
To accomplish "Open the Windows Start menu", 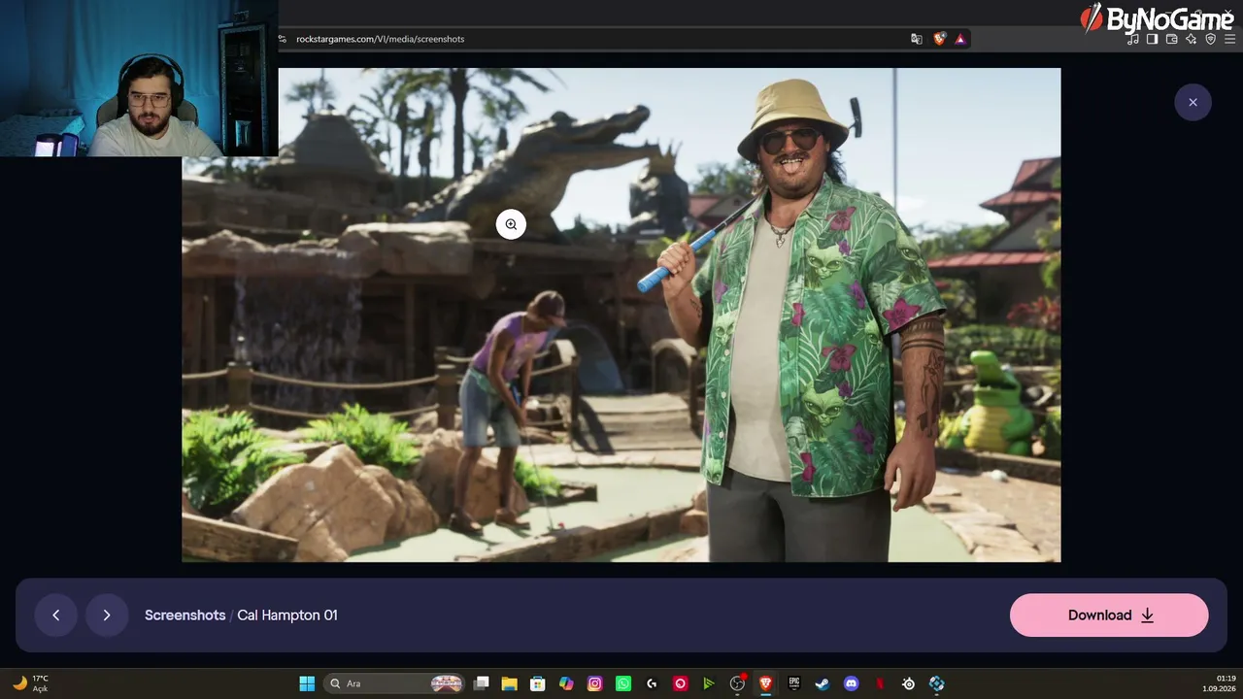I will tap(307, 683).
